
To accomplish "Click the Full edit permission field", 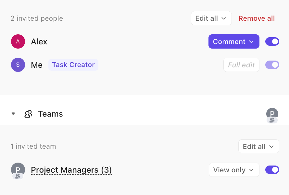I will 241,65.
